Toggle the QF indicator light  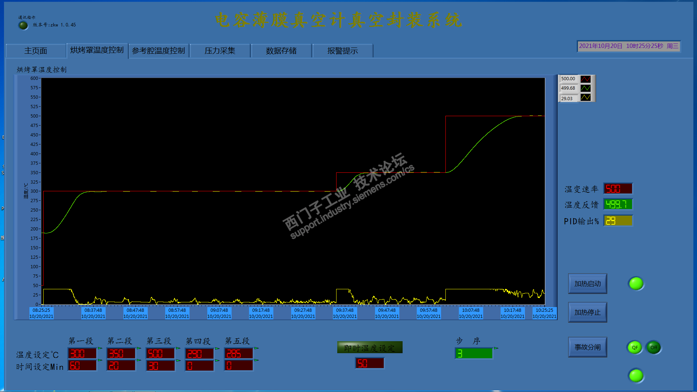(x=635, y=347)
